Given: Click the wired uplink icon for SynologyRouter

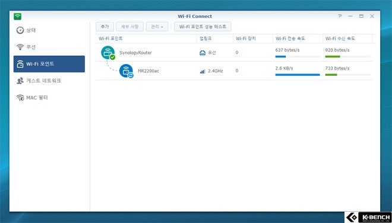Looking at the screenshot, I should [203, 53].
